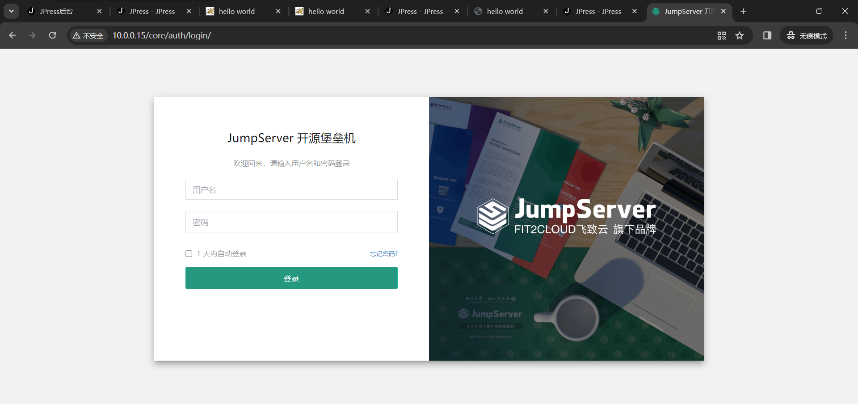This screenshot has width=858, height=404.
Task: Close the second tab titled JPress - JPress
Action: click(x=189, y=11)
